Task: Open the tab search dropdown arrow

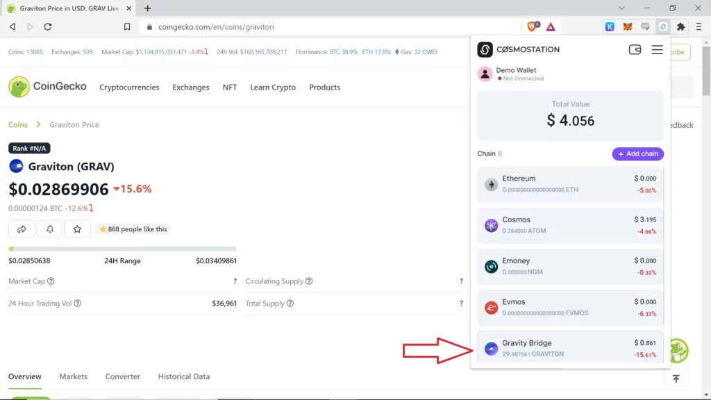Action: click(621, 8)
